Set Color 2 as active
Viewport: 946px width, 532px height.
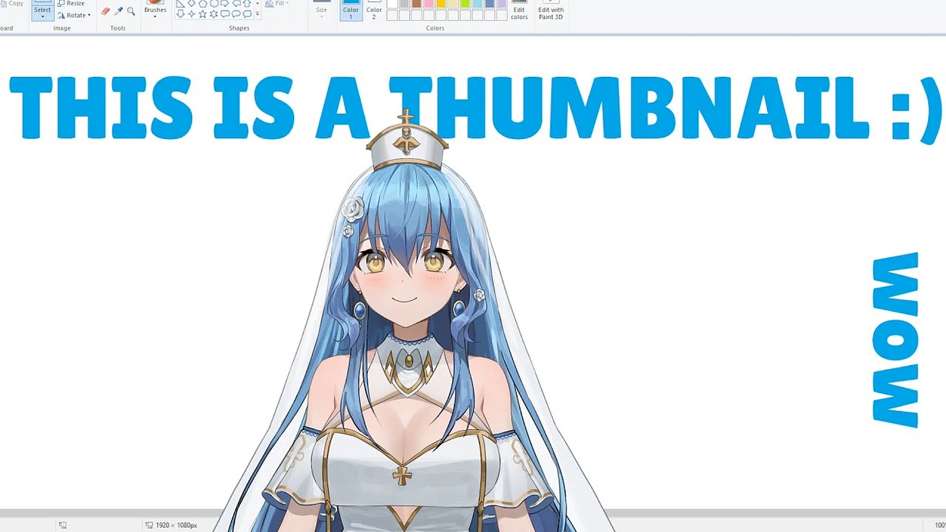point(374,10)
